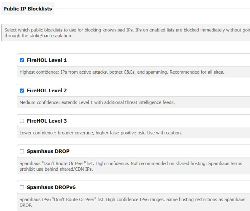Click the "FireHOL Level 3" label text
This screenshot has width=250, height=211.
point(47,121)
